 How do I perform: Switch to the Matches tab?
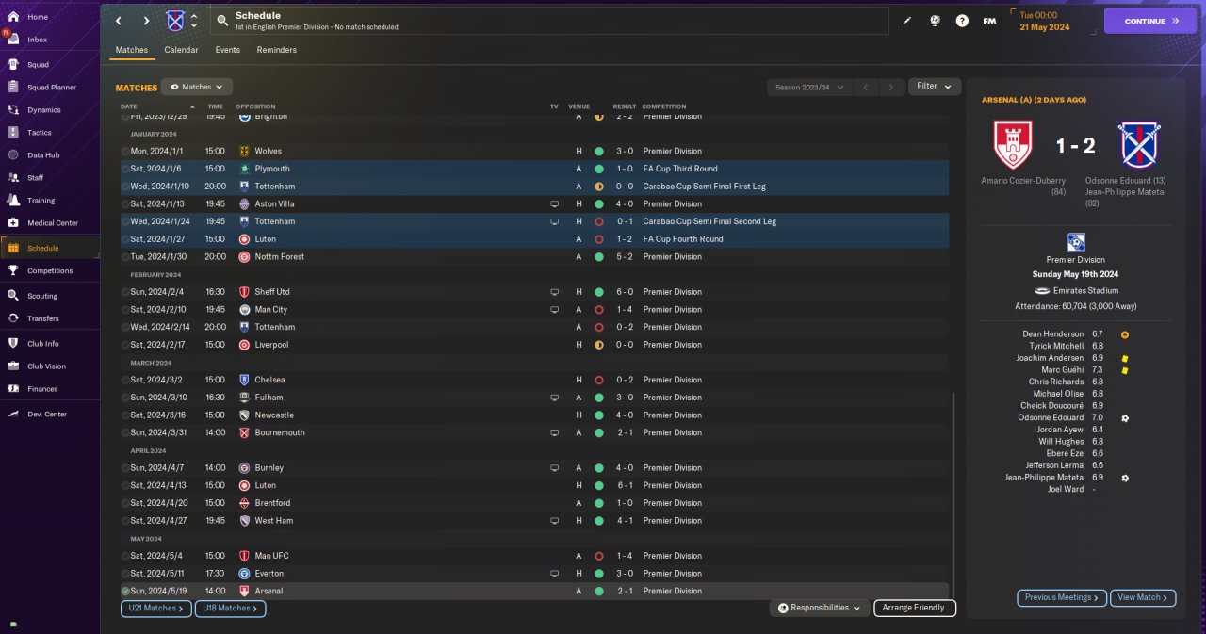[x=132, y=50]
